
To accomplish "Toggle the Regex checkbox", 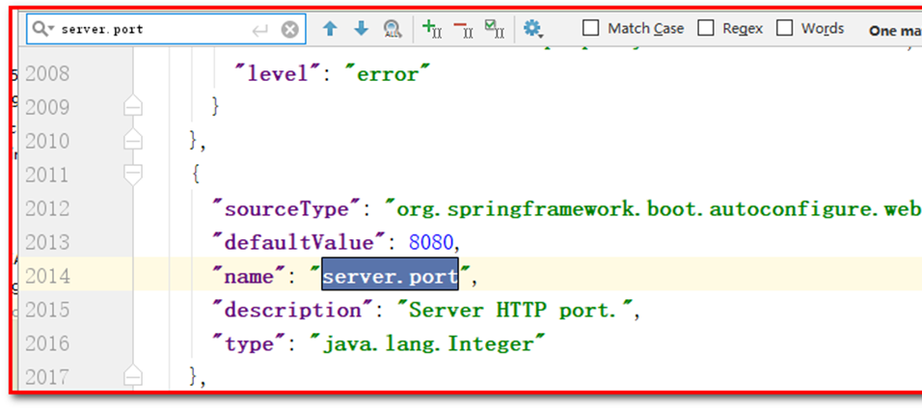I will coord(706,28).
